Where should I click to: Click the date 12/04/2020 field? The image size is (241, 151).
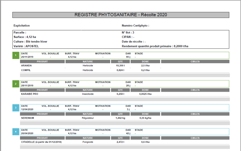(x=27, y=109)
